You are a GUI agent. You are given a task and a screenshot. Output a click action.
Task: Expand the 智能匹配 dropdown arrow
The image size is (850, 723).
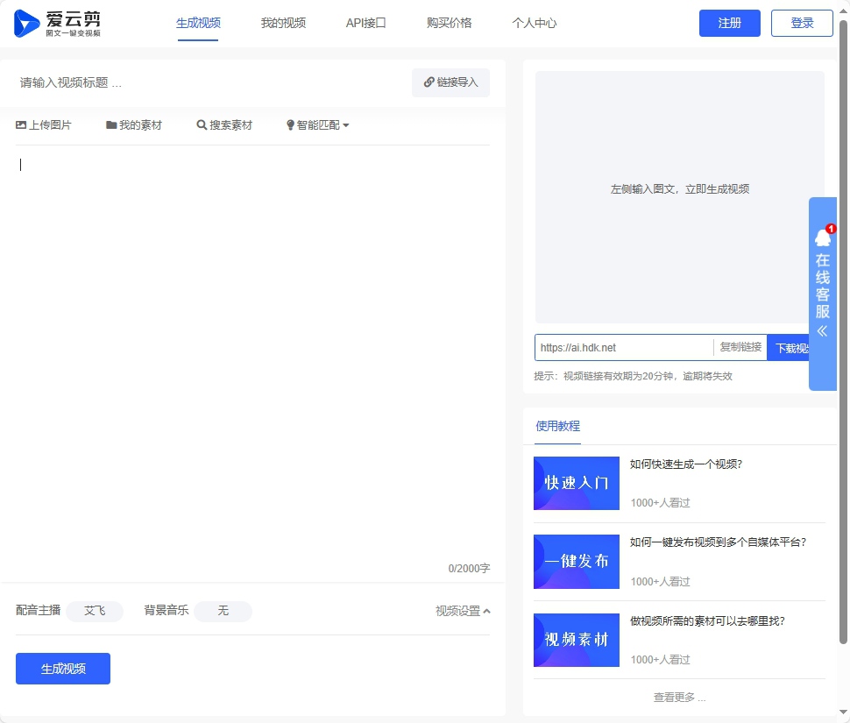tap(347, 124)
